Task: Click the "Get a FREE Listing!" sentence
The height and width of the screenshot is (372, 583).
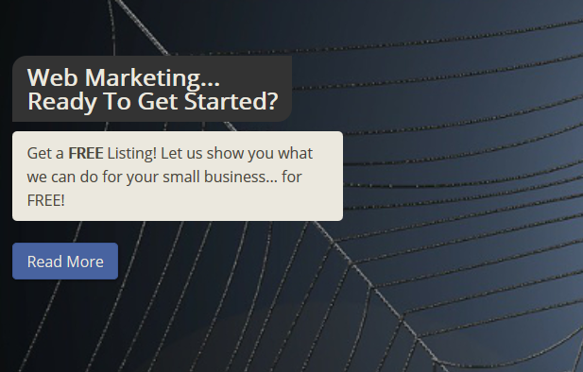Action: tap(92, 154)
